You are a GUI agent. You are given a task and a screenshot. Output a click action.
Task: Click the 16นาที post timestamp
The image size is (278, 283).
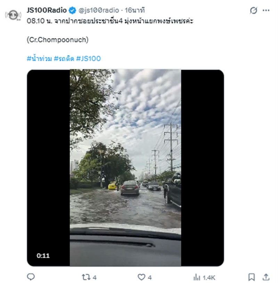point(135,10)
